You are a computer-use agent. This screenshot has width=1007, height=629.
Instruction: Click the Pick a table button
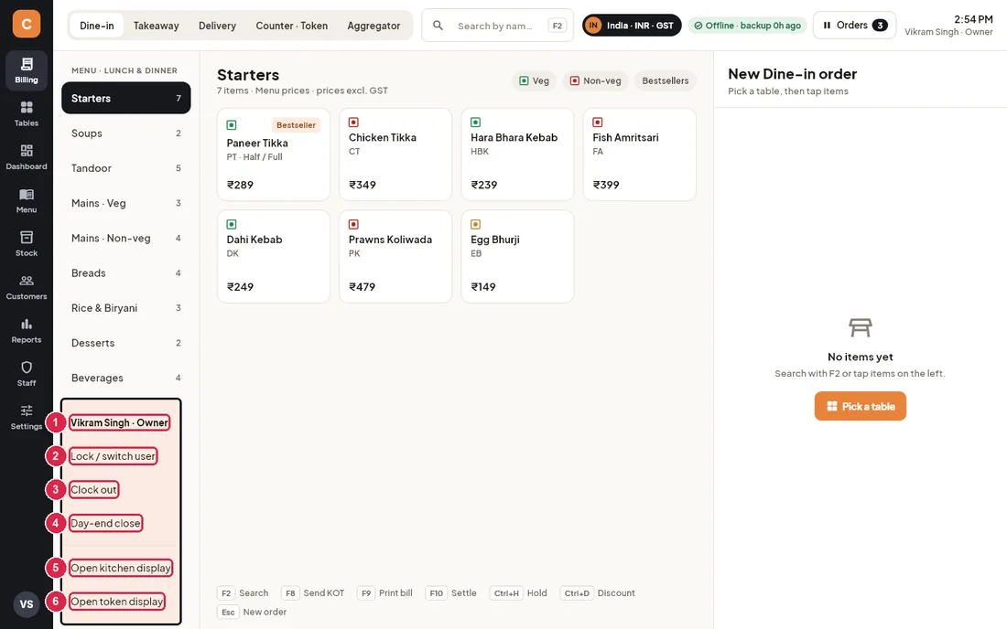pos(860,407)
